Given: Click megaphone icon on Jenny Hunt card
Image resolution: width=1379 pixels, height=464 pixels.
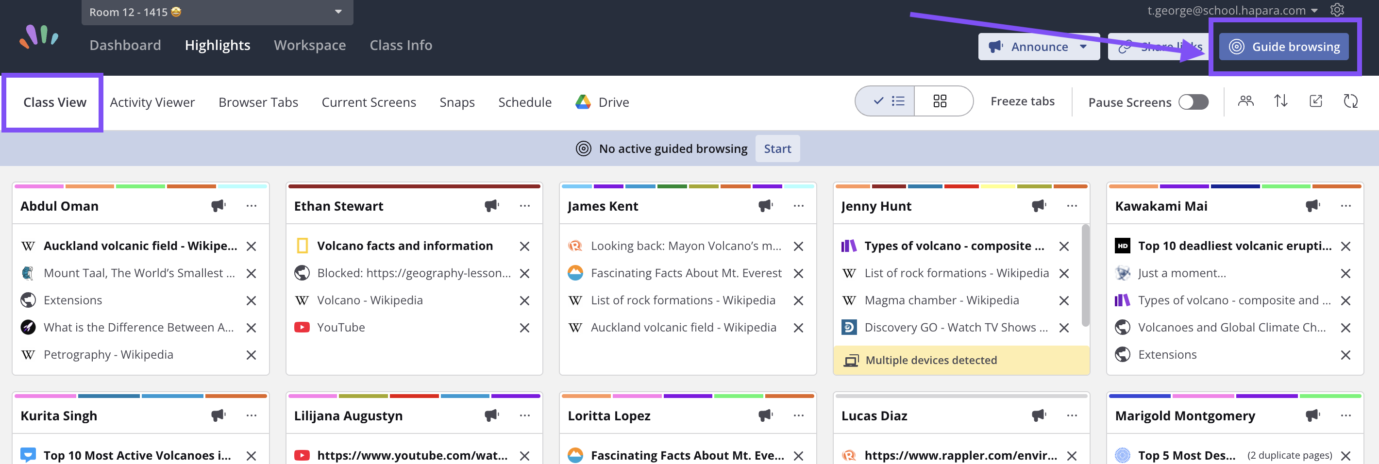Looking at the screenshot, I should [1039, 205].
